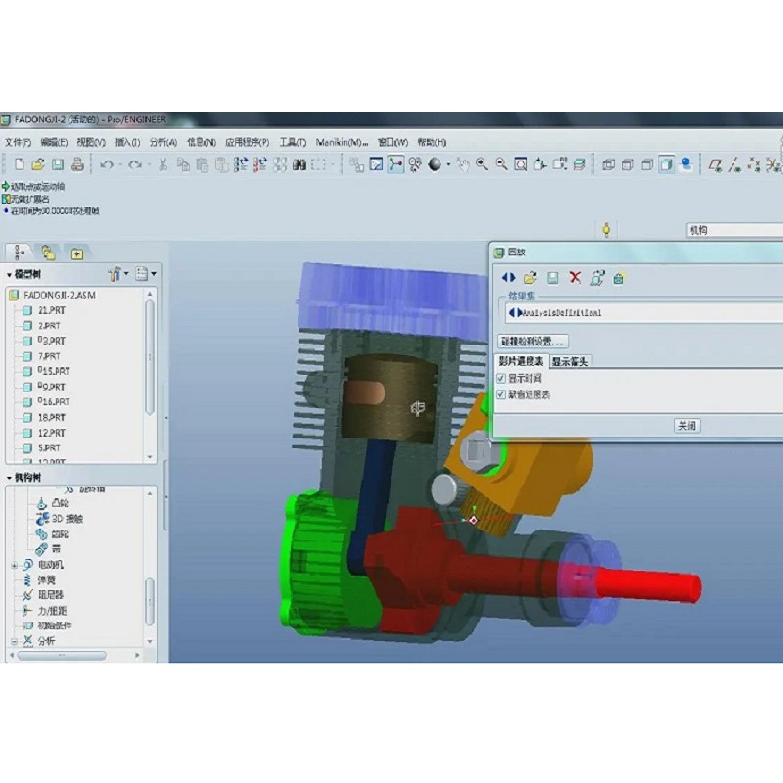Select the Movie Schedule tab

point(521,361)
